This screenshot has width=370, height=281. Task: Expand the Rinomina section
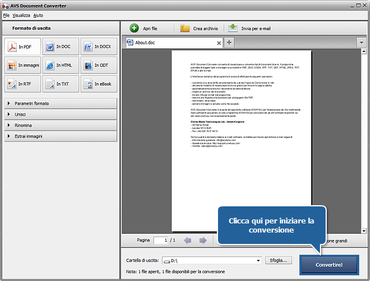pyautogui.click(x=60, y=125)
